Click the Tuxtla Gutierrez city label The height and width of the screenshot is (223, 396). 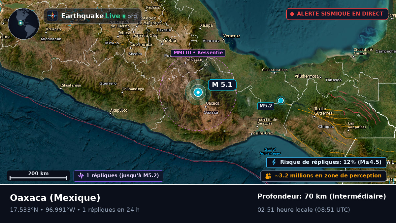[x=323, y=111]
